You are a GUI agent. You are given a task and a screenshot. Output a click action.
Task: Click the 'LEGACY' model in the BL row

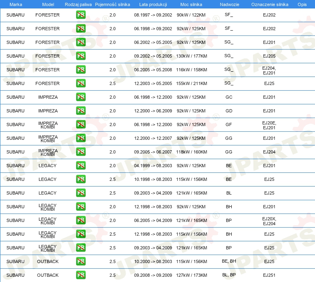(x=48, y=193)
